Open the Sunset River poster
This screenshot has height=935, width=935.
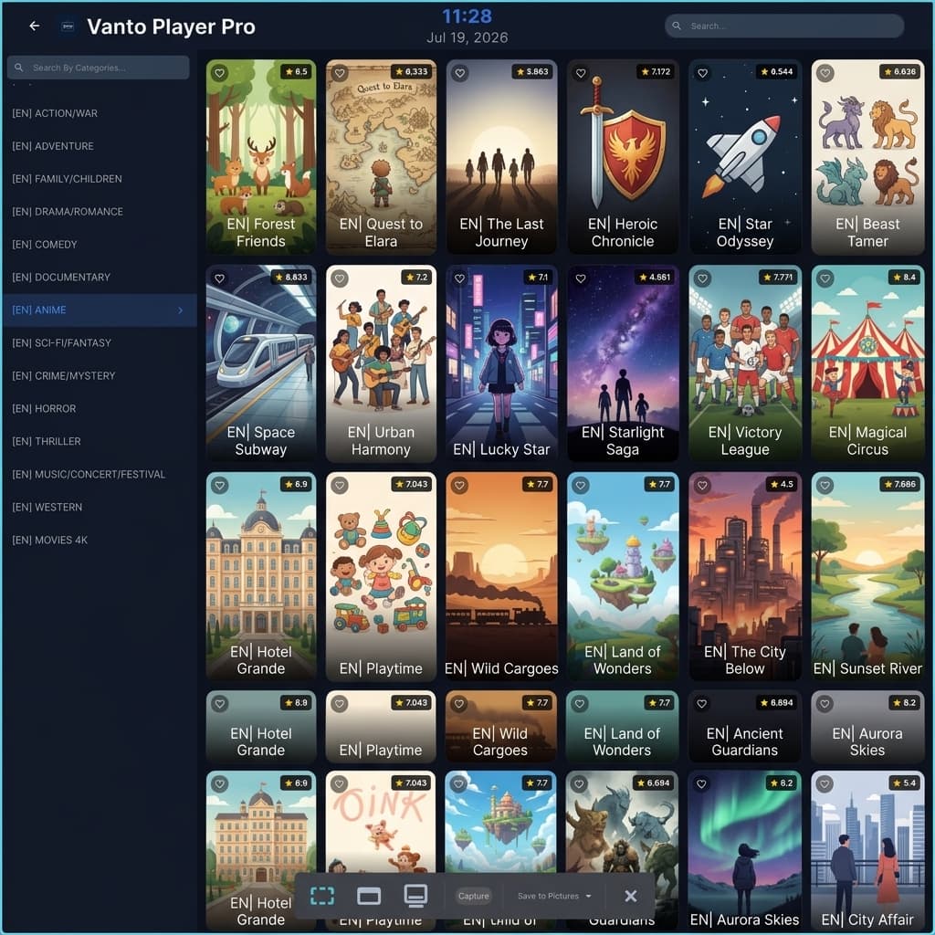point(867,576)
